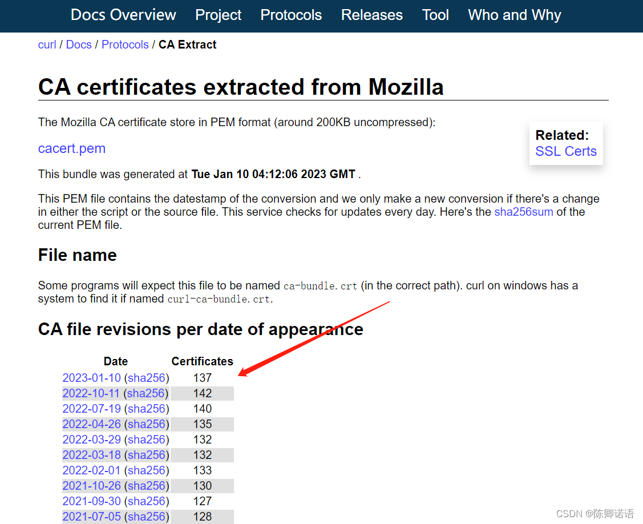Open the SSL Certs related link
Viewport: 643px width, 524px height.
566,151
